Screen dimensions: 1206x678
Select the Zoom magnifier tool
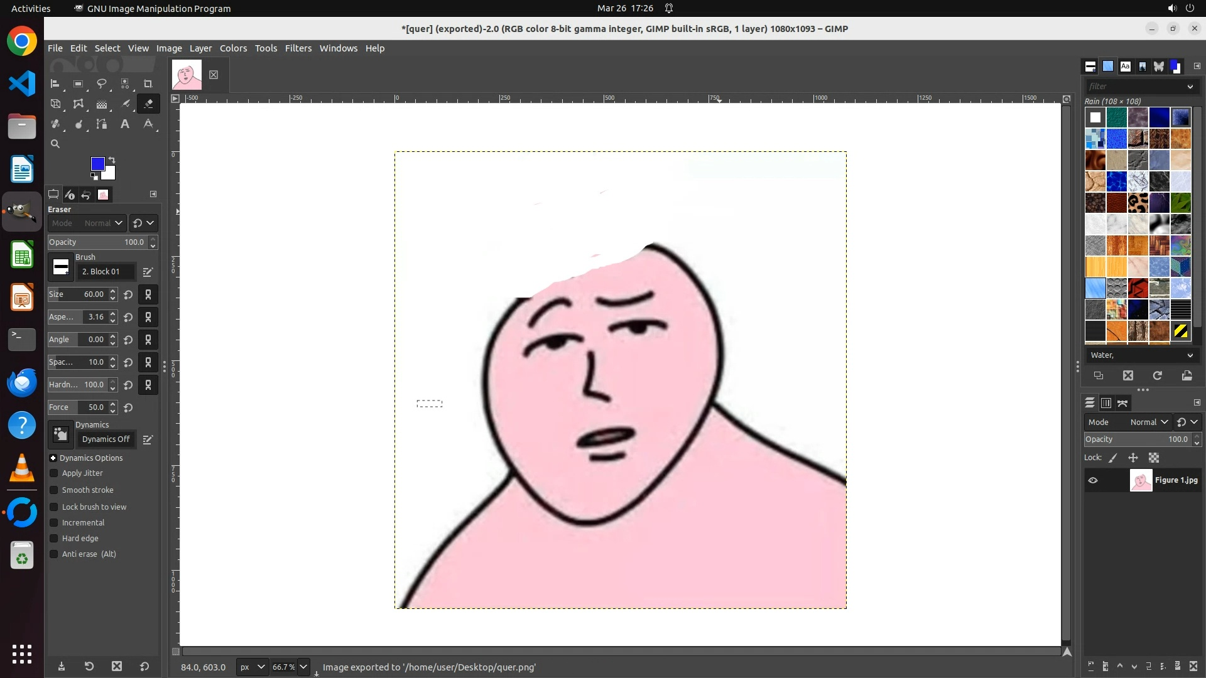coord(55,144)
